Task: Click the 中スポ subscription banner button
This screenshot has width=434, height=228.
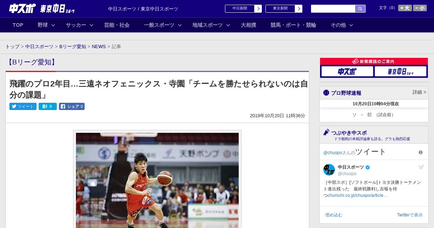Action: tap(347, 72)
